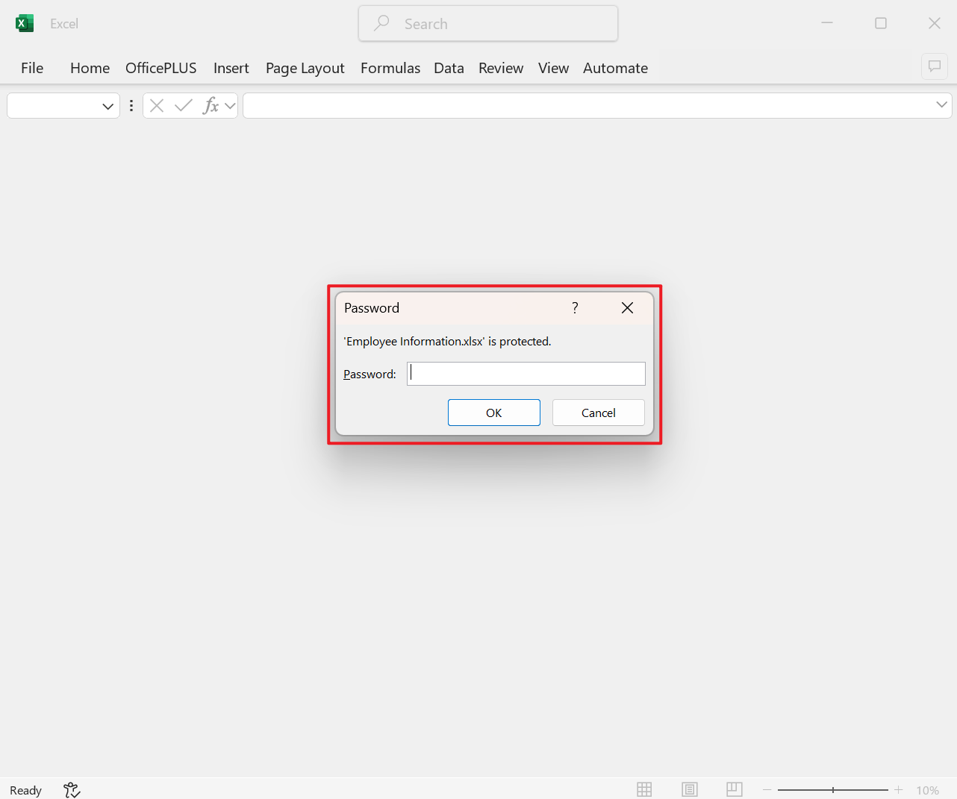This screenshot has height=799, width=957.
Task: Open the Name Box dropdown
Action: (107, 104)
